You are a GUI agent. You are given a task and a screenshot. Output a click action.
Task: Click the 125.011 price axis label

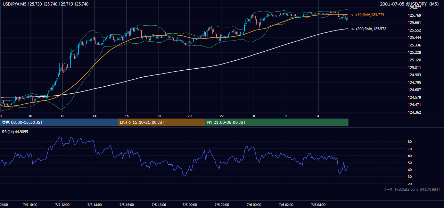(x=414, y=68)
